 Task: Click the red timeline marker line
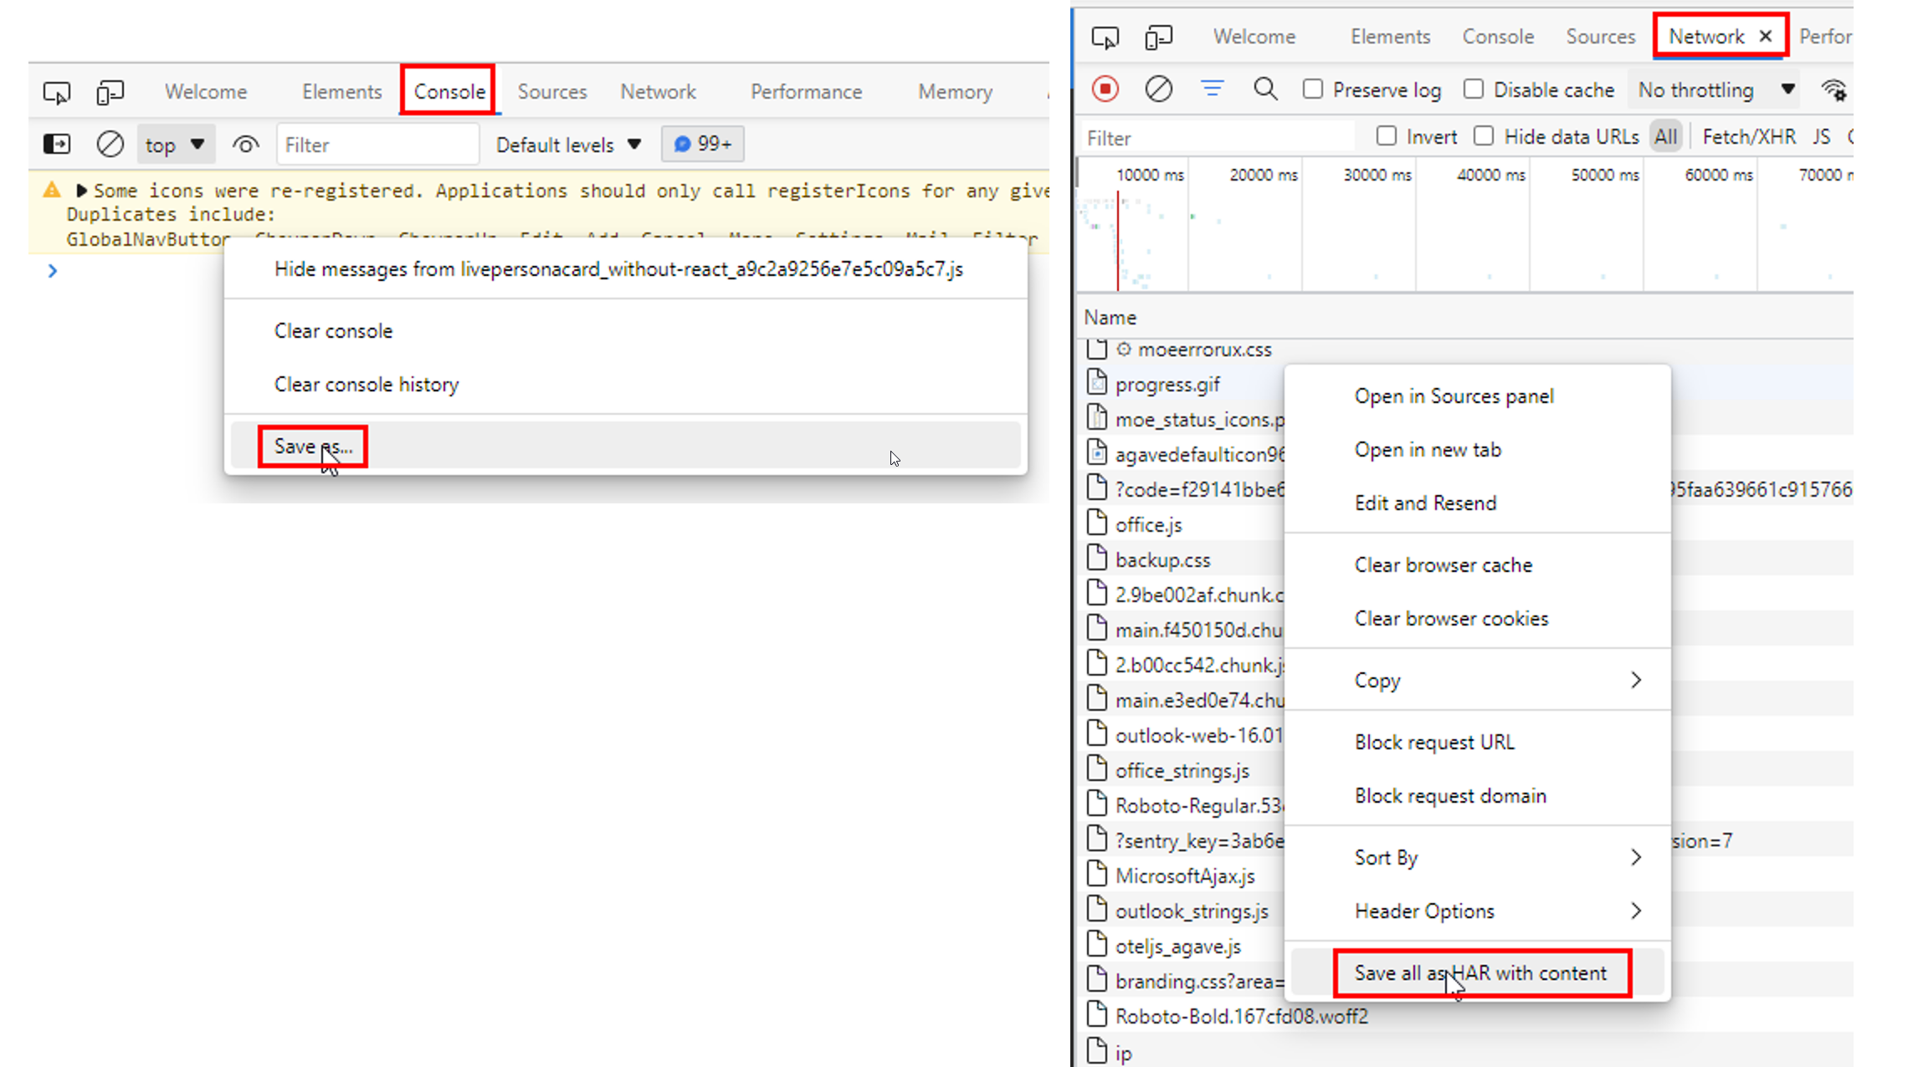(x=1117, y=242)
